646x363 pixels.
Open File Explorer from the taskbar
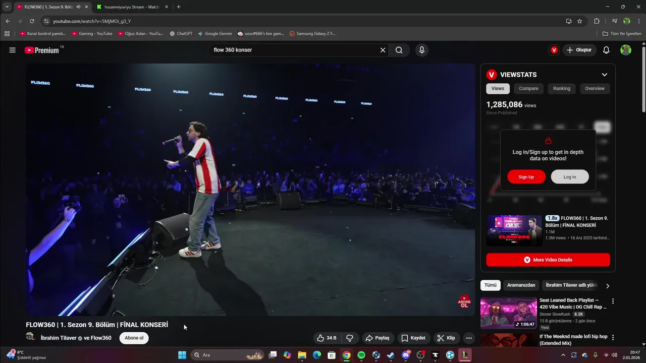coord(302,355)
